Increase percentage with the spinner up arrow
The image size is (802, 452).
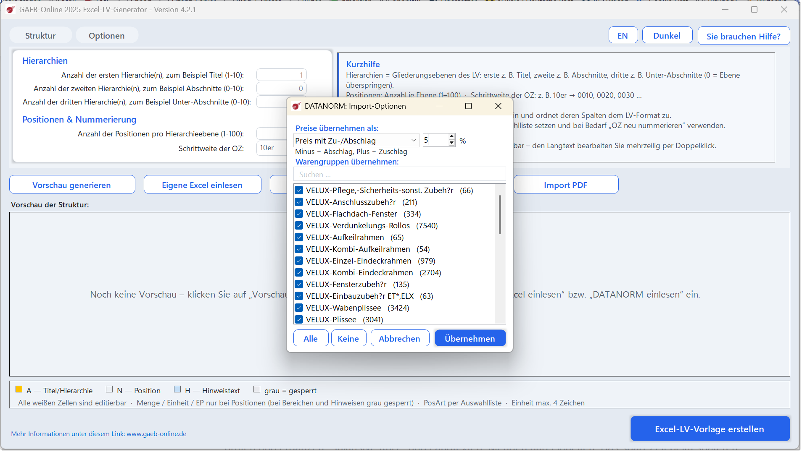coord(452,137)
